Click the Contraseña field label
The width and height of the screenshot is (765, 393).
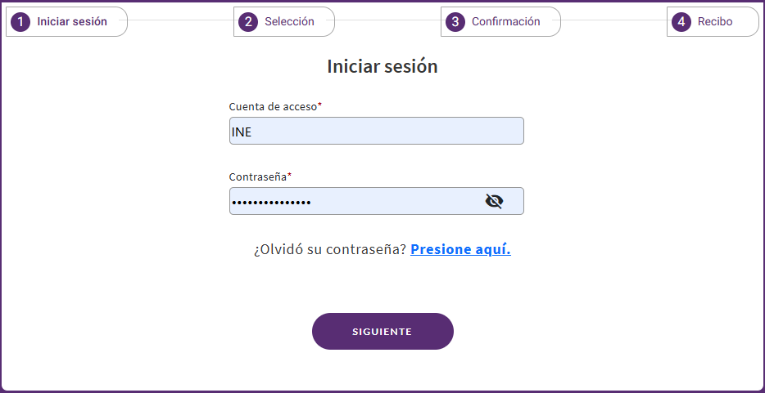[258, 177]
